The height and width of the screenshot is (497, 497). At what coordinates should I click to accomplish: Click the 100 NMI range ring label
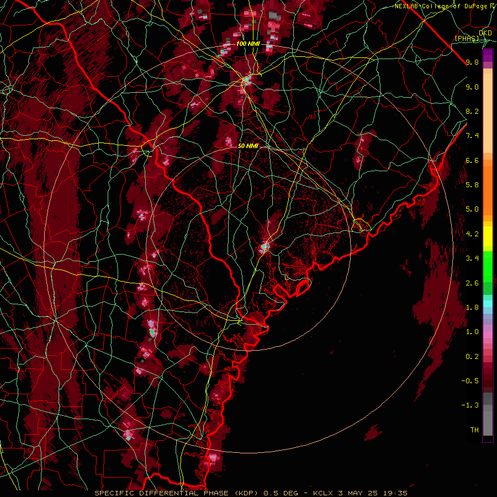click(x=247, y=44)
